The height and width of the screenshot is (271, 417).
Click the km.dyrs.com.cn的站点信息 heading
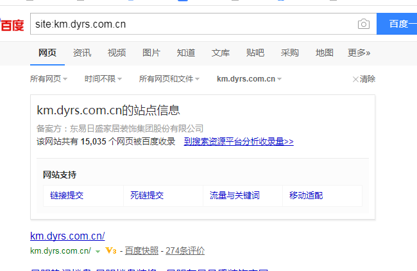pyautogui.click(x=108, y=110)
